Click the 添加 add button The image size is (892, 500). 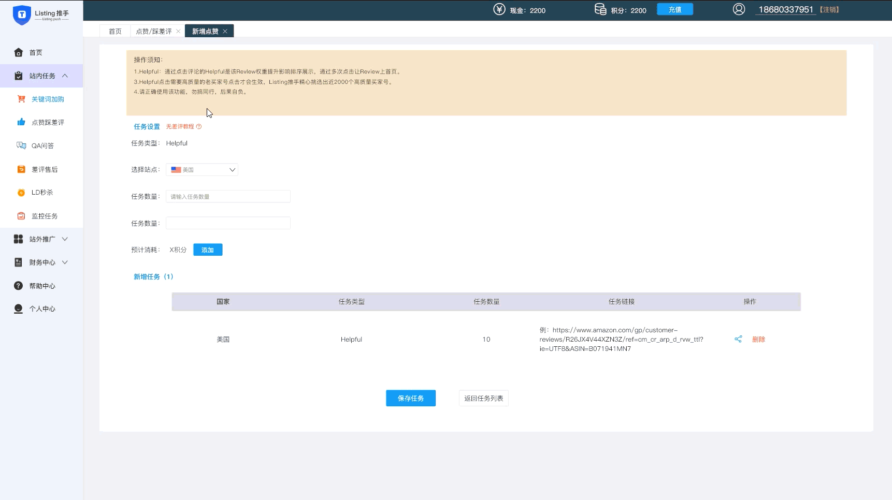click(x=208, y=249)
